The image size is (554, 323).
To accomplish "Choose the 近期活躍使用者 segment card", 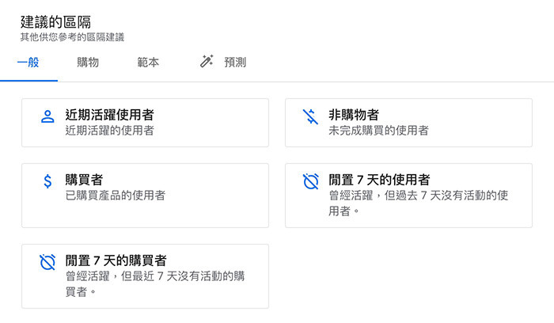I will 145,123.
